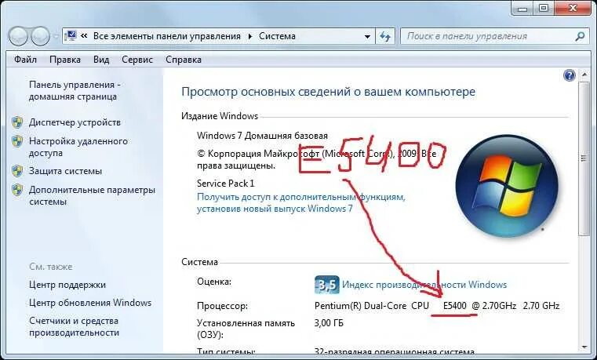Click shield icon next to Дополнительные параметры системы
This screenshot has height=360, width=597.
point(17,190)
